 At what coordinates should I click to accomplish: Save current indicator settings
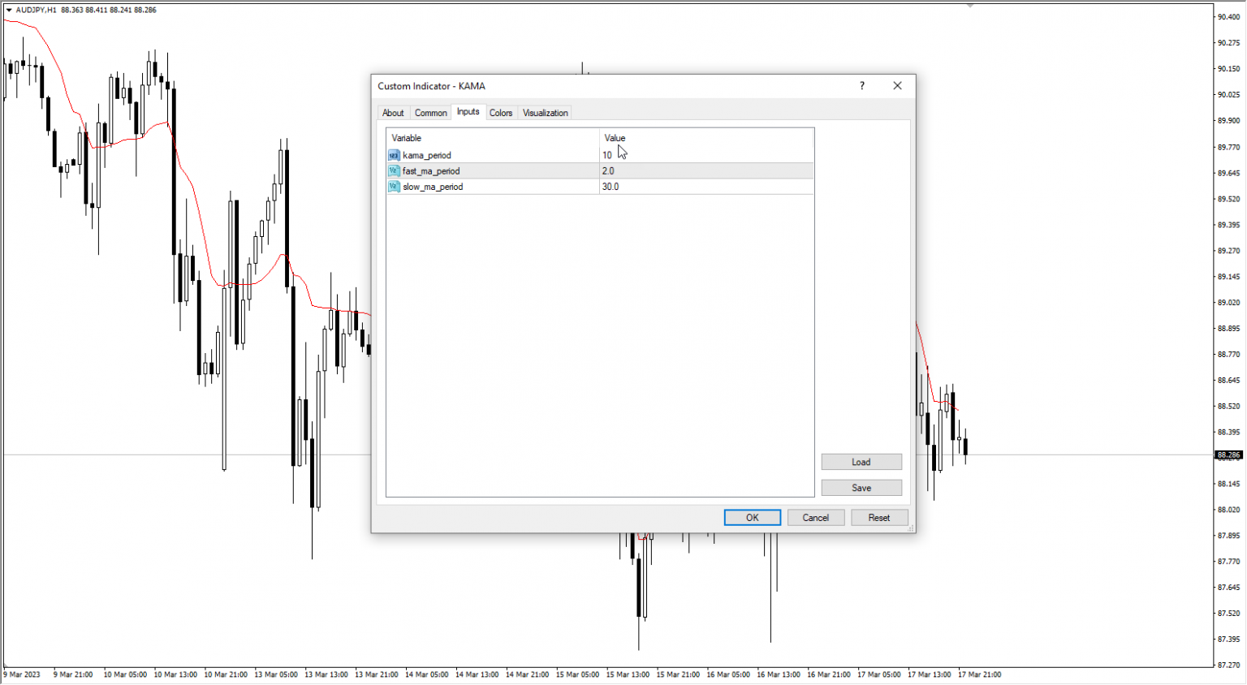861,487
